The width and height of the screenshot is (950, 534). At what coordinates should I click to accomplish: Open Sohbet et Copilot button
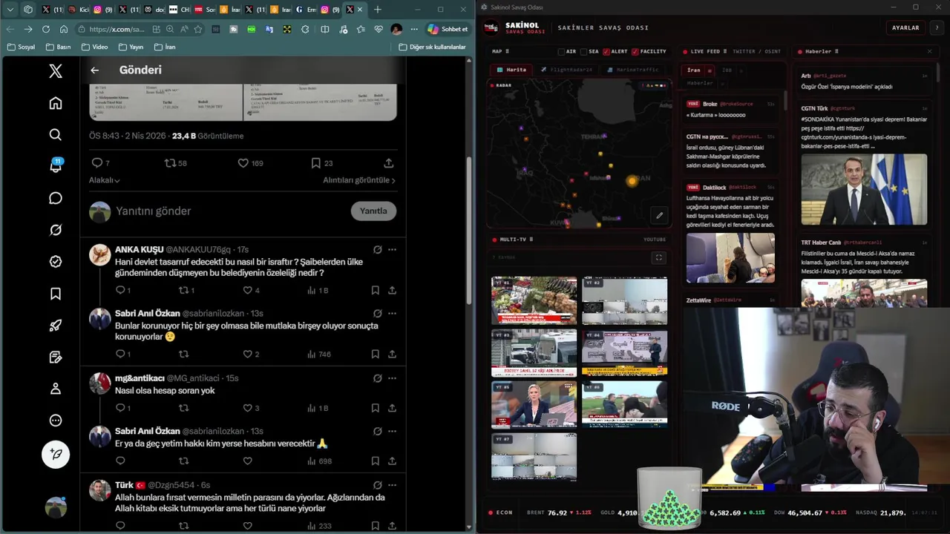448,29
